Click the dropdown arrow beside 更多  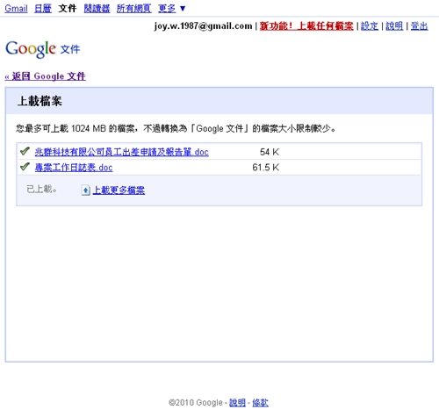(x=183, y=9)
